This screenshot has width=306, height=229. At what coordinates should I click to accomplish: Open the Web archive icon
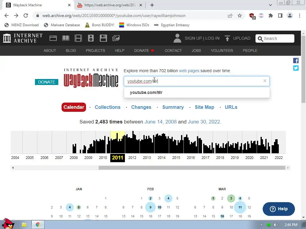[53, 38]
